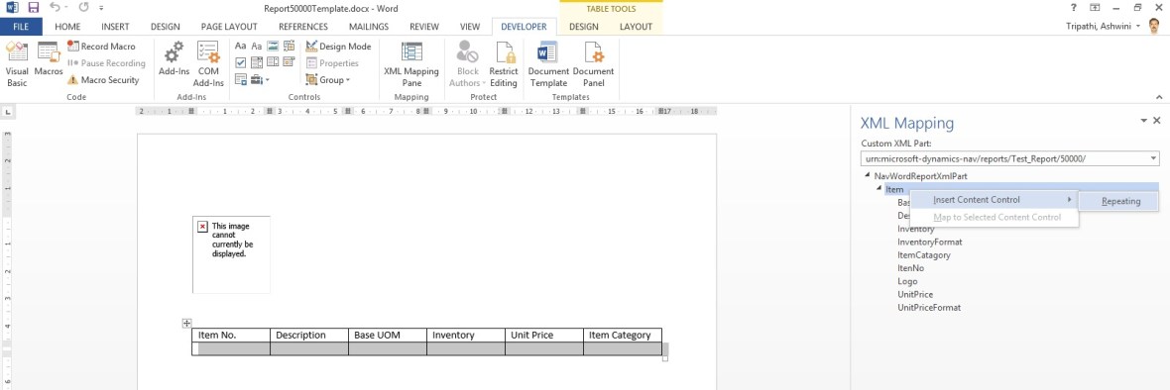
Task: Insert Repeating Section content control icon
Action: [x=240, y=79]
